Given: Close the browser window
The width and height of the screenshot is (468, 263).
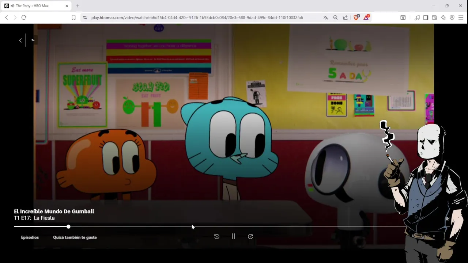Looking at the screenshot, I should (x=460, y=6).
